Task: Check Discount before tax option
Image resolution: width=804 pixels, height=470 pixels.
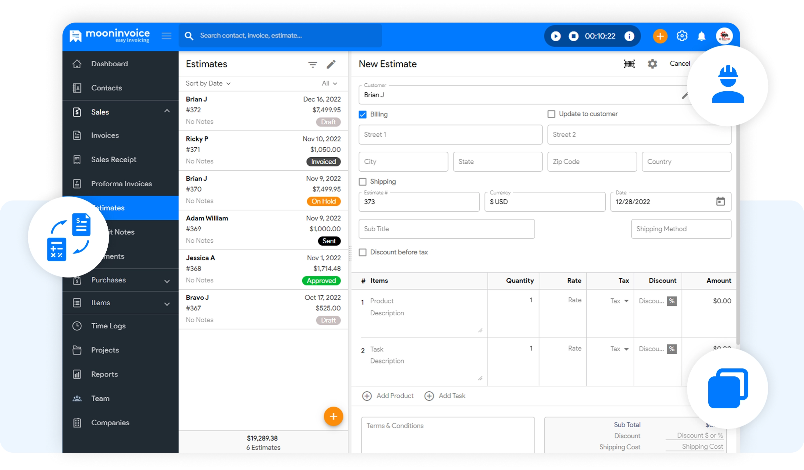Action: pyautogui.click(x=363, y=253)
